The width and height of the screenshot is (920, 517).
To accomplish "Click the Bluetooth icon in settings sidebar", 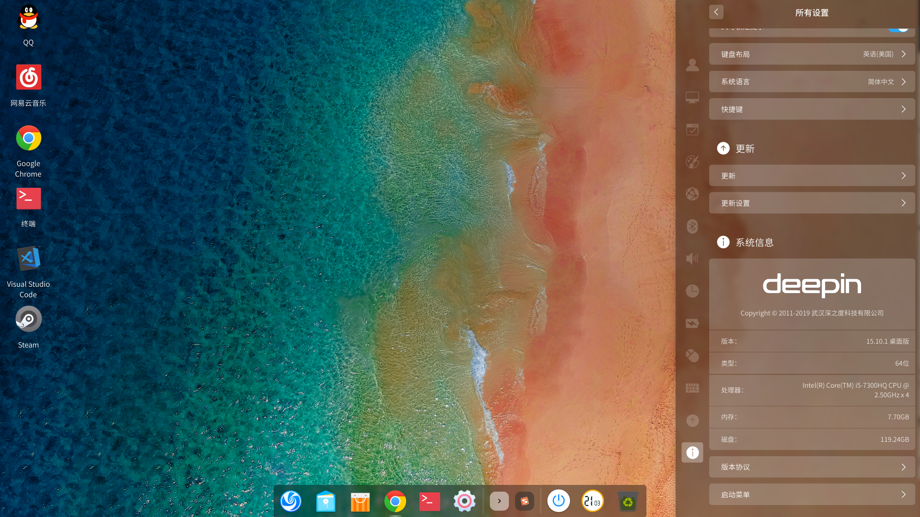I will click(x=692, y=226).
